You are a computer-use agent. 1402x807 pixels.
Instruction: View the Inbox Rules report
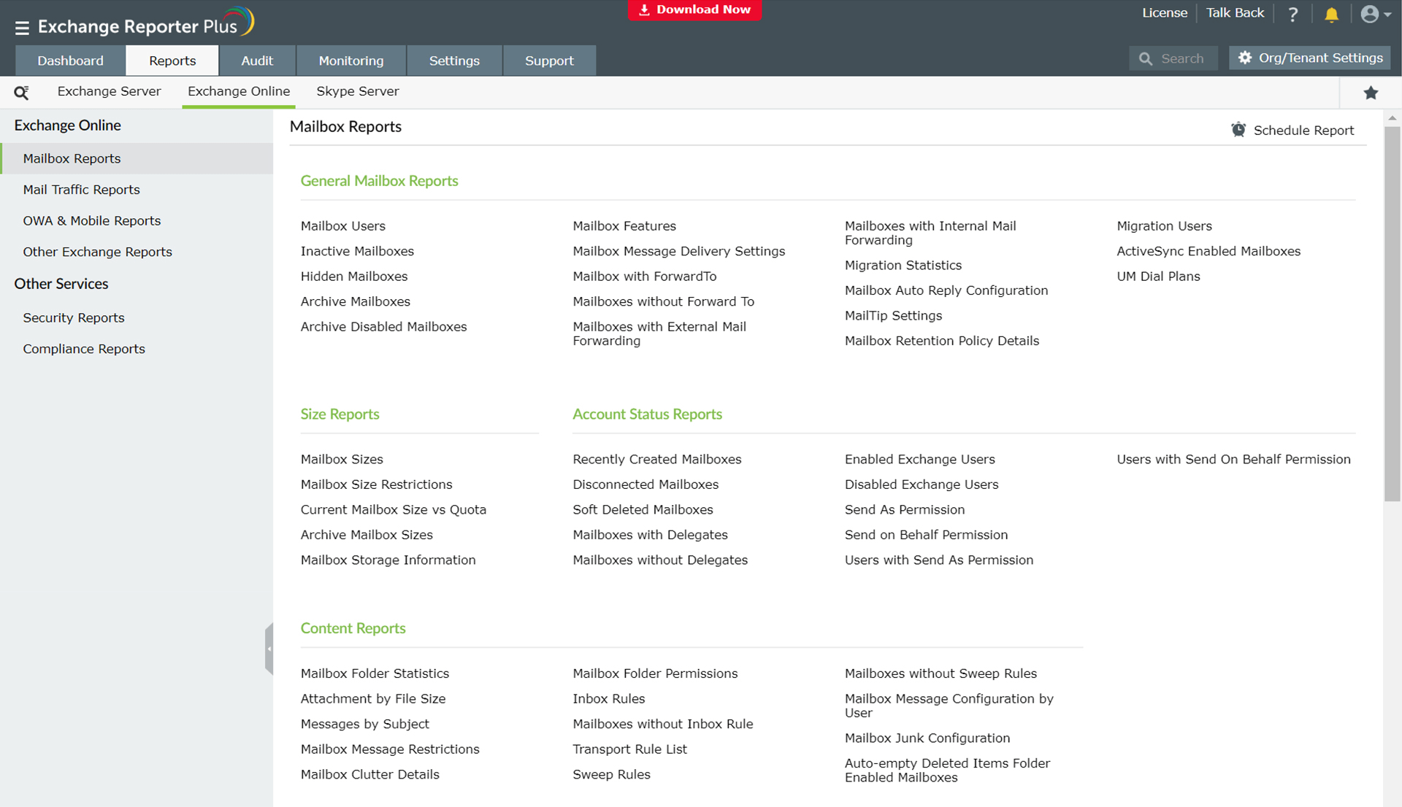(x=608, y=698)
